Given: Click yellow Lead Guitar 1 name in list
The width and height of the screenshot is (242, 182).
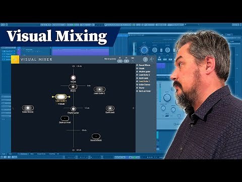Looking at the screenshot, I should click(x=145, y=81).
